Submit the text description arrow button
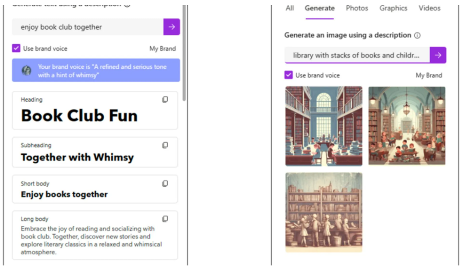462x268 pixels. (x=172, y=27)
